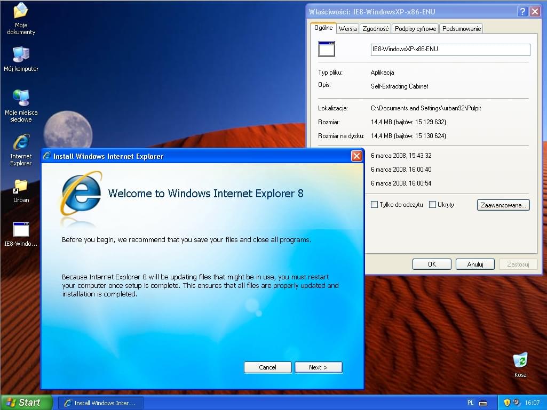Viewport: 547px width, 410px height.
Task: Open the Zaawansowane... advanced attributes
Action: [x=503, y=205]
